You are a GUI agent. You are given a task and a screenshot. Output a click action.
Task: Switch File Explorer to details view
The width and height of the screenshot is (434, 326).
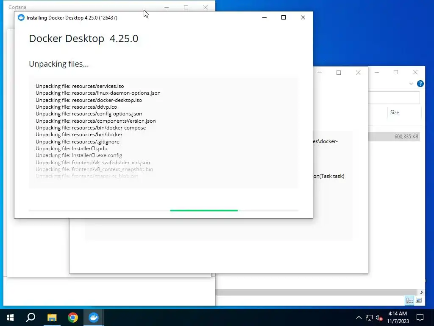pyautogui.click(x=410, y=301)
